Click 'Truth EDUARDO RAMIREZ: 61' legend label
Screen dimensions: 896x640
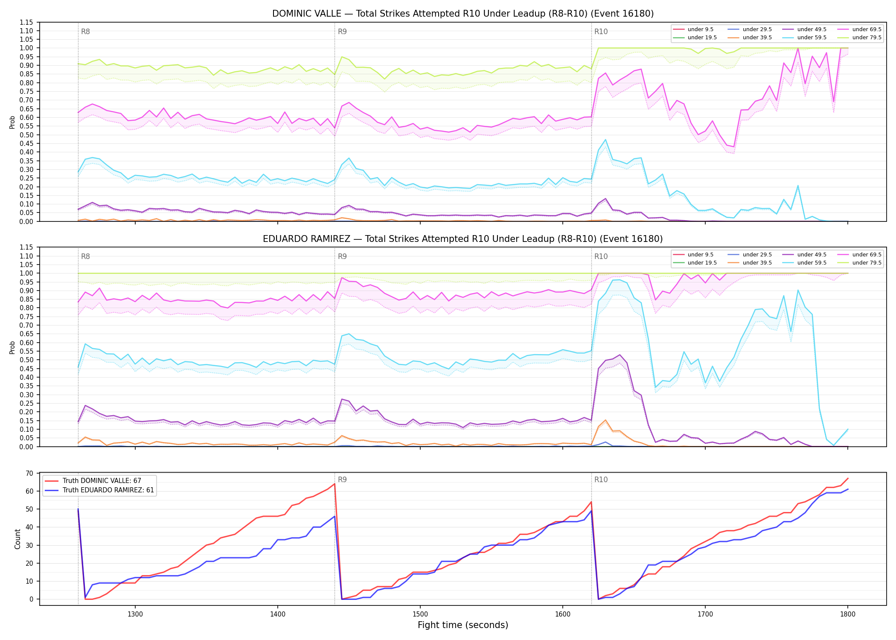click(108, 490)
